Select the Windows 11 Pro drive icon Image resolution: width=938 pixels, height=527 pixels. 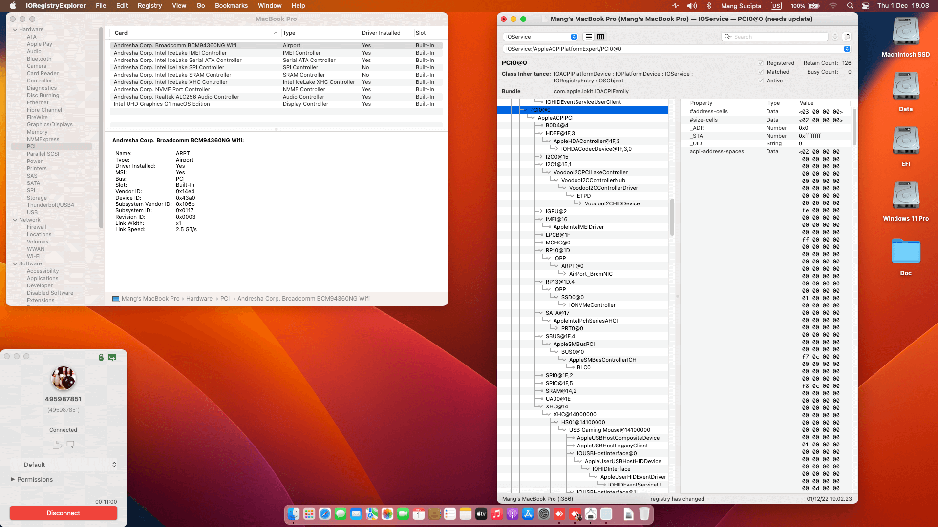point(906,196)
